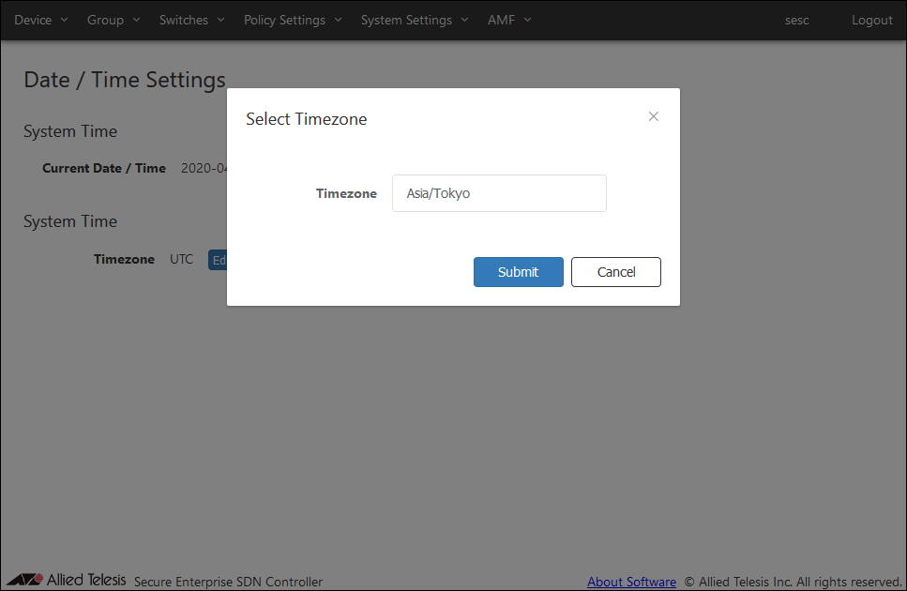Image resolution: width=907 pixels, height=591 pixels.
Task: Expand the Group menu arrow
Action: pos(136,20)
